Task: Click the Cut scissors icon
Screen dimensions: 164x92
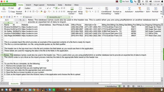Action: tap(9, 8)
